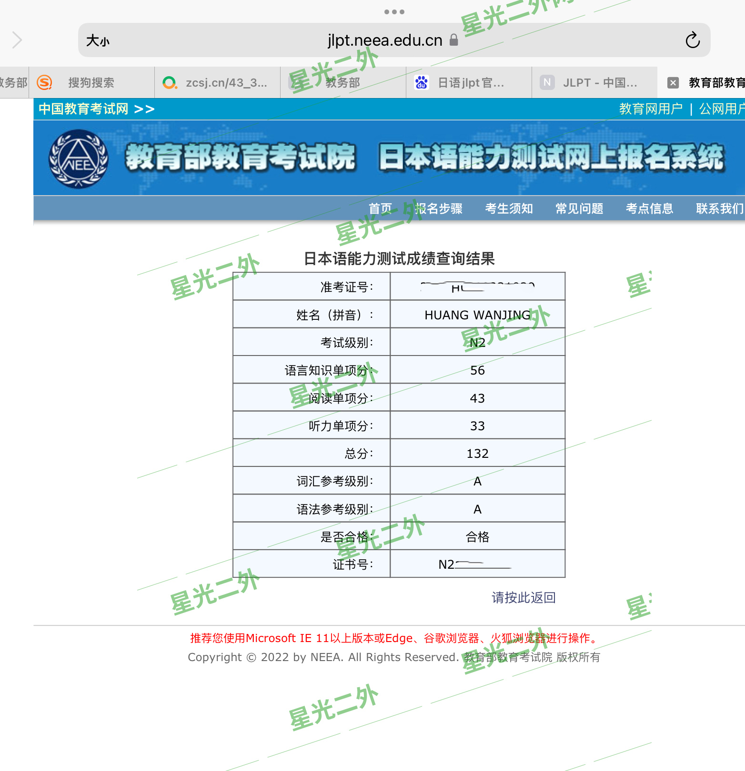The image size is (745, 771).
Task: Click the Copyright 2022 NEEA footer text
Action: [x=394, y=657]
